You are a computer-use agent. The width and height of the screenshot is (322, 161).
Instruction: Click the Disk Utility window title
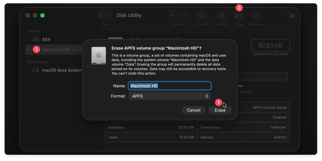point(129,15)
